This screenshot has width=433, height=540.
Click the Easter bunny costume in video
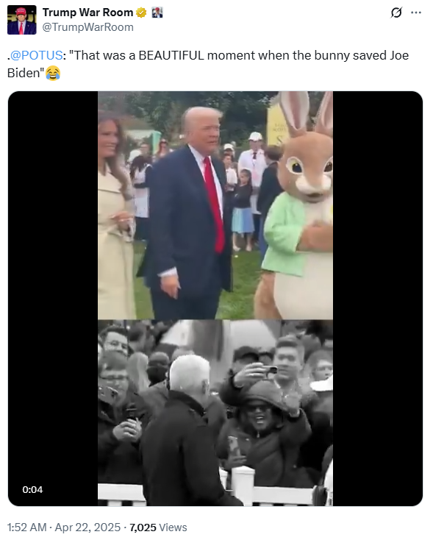296,207
